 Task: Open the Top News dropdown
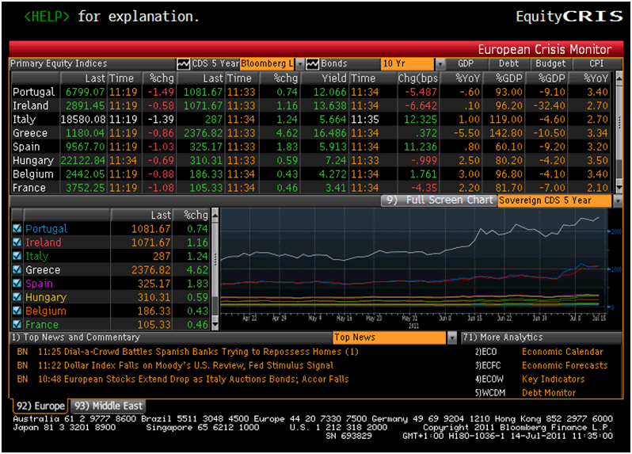[x=451, y=338]
